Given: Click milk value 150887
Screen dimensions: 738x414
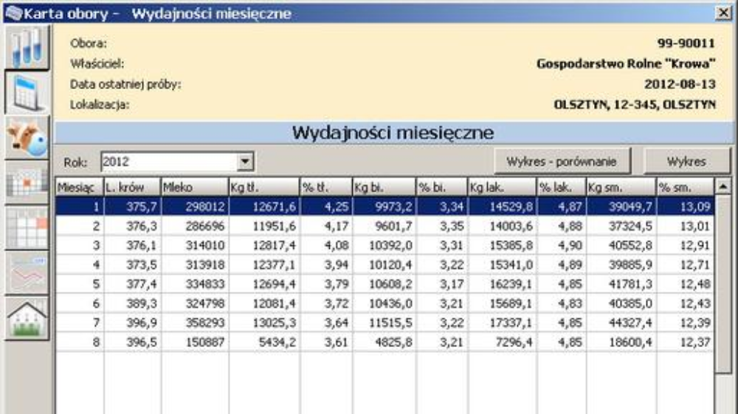Looking at the screenshot, I should click(195, 342).
